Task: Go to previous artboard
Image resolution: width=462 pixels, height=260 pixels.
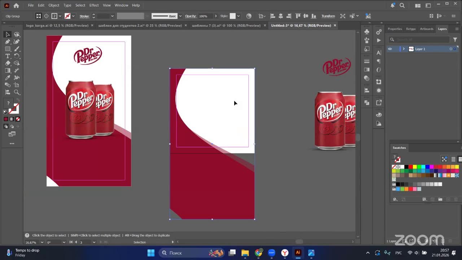Action: click(x=76, y=242)
